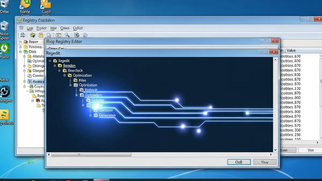Viewport: 322px width, 181px height.
Task: Click the new document toolbar icon
Action: coord(49,35)
